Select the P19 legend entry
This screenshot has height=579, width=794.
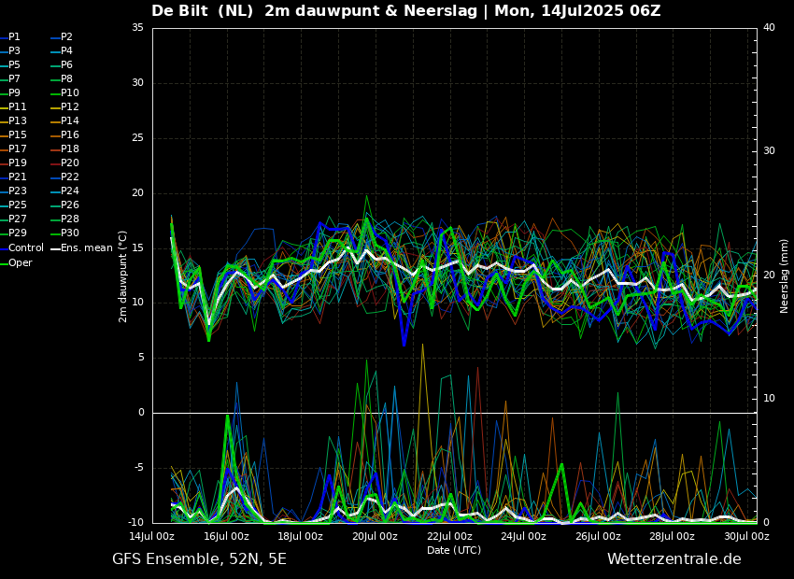coord(13,163)
